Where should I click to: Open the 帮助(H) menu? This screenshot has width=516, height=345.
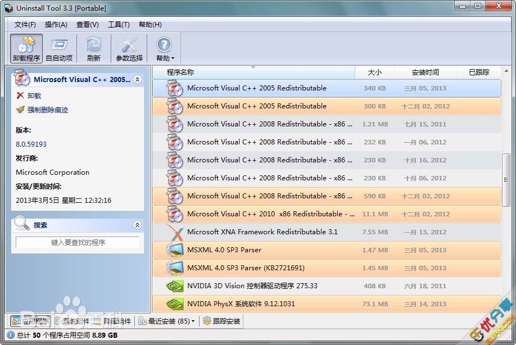150,25
